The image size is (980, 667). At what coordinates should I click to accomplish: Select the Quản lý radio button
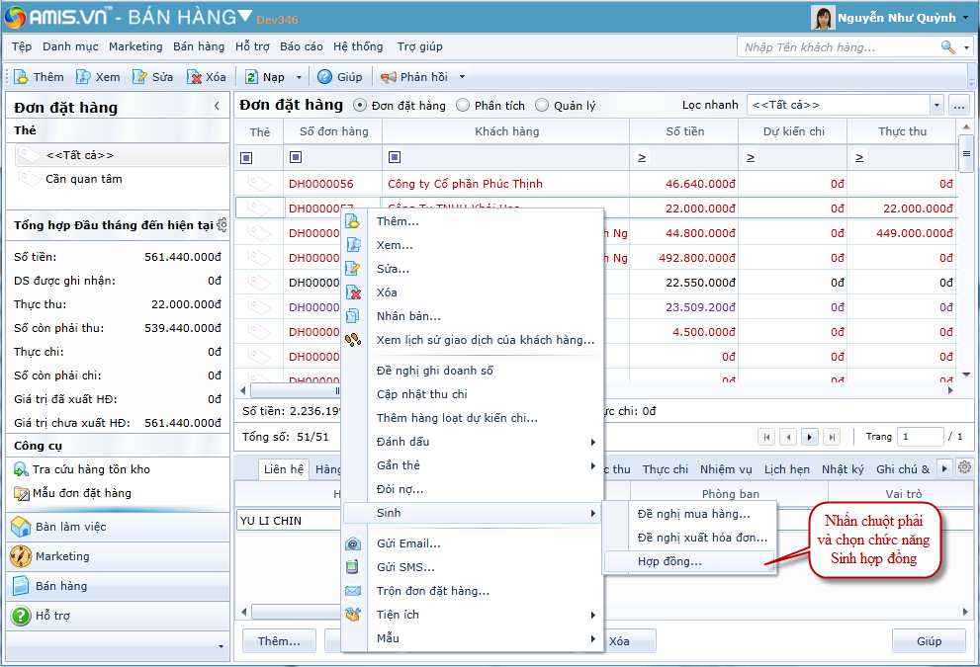pos(542,106)
